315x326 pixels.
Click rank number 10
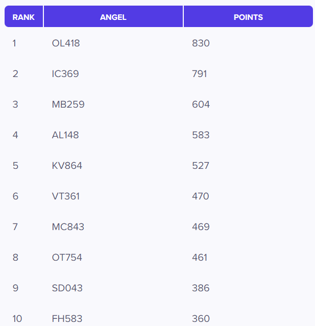coord(17,319)
